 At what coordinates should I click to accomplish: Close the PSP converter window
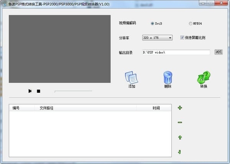(221, 3)
